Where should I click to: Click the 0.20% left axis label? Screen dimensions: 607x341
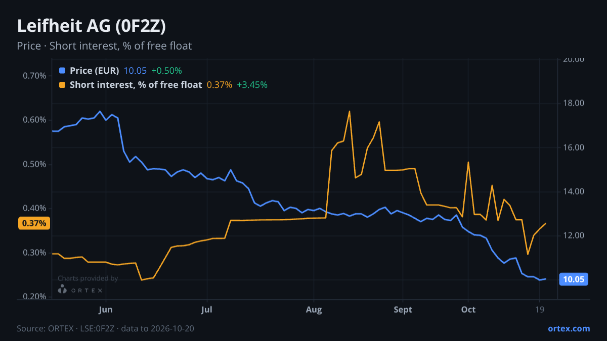coord(34,297)
